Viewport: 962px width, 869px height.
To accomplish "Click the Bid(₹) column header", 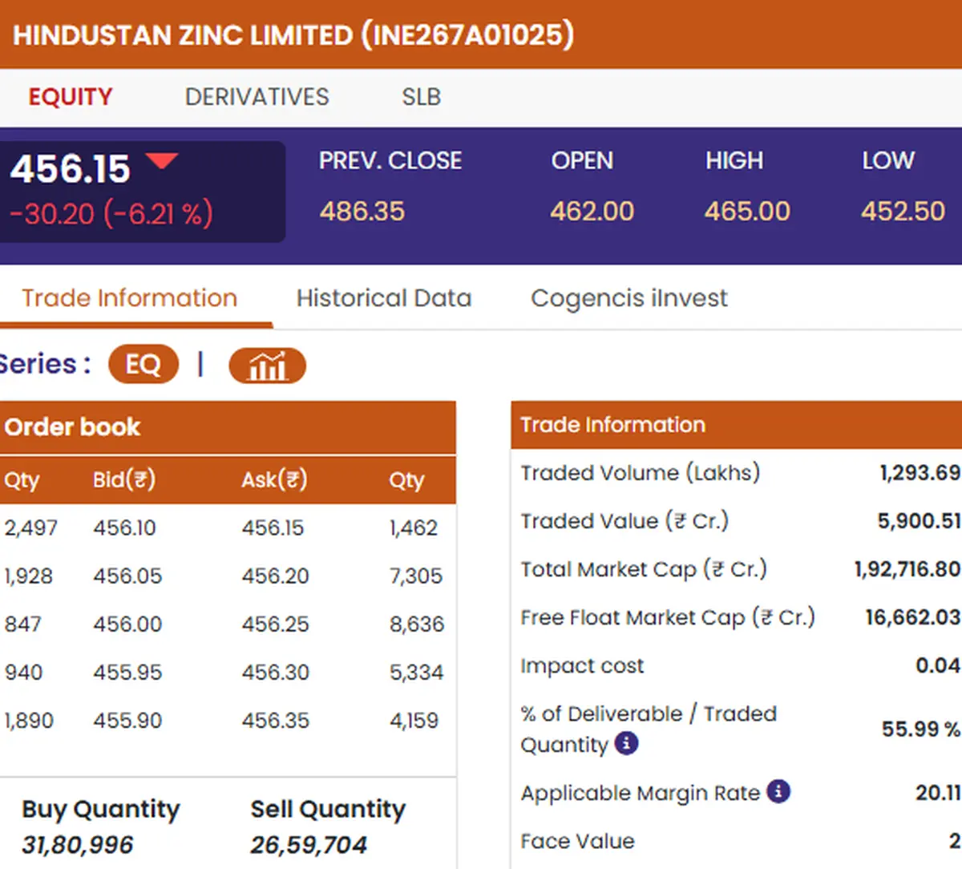I will coord(124,480).
